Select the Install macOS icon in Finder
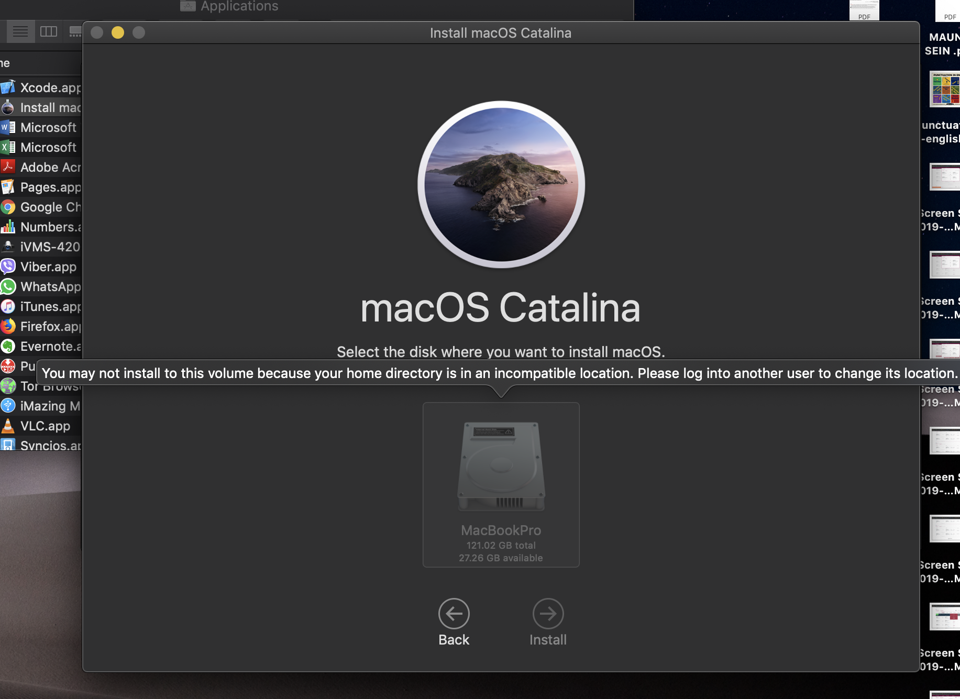The image size is (960, 699). tap(8, 107)
